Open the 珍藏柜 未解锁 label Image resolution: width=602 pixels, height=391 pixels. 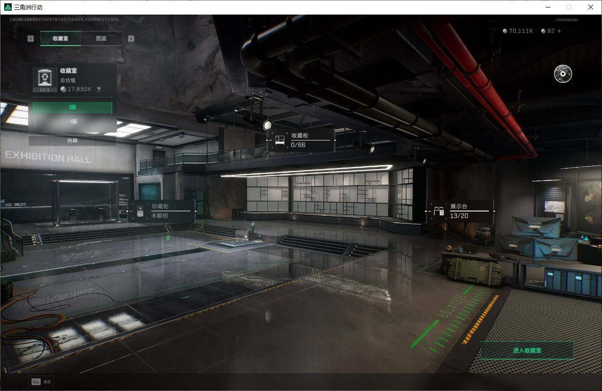click(162, 211)
